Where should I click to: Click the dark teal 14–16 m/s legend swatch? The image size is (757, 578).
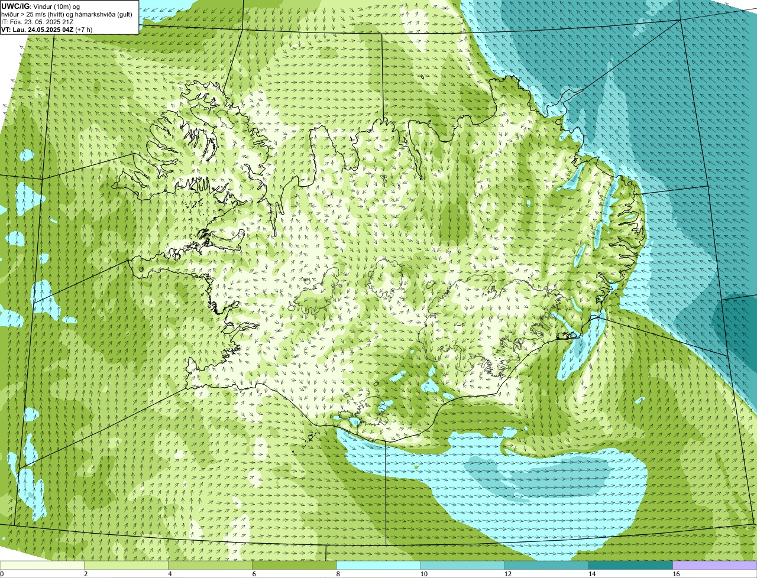pos(631,565)
